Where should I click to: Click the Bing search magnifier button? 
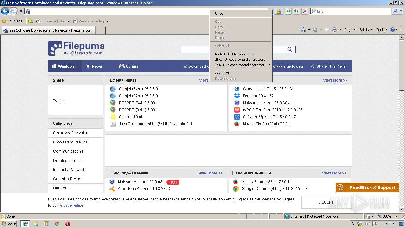click(395, 11)
